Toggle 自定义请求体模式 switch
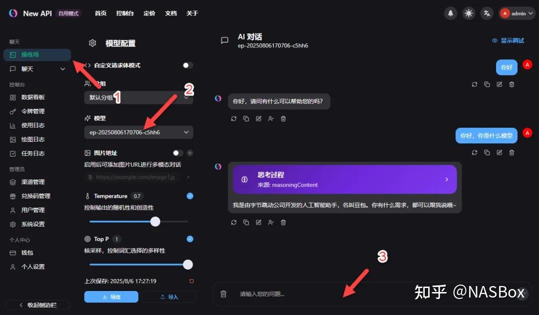Viewport: 539px width, 315px height. click(x=187, y=65)
